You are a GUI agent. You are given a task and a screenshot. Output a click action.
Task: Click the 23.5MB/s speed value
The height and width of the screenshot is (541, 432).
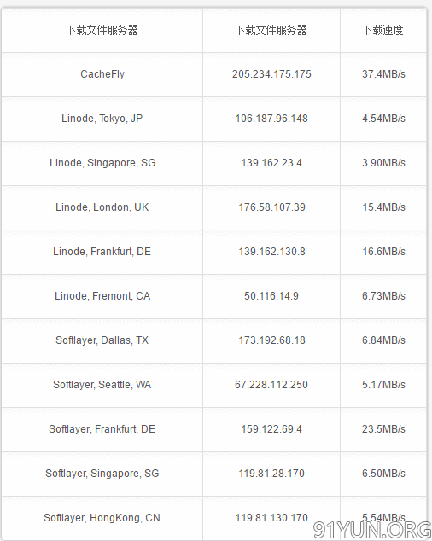[x=383, y=429]
